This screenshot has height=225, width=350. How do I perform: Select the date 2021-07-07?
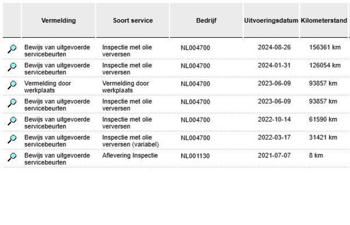274,156
